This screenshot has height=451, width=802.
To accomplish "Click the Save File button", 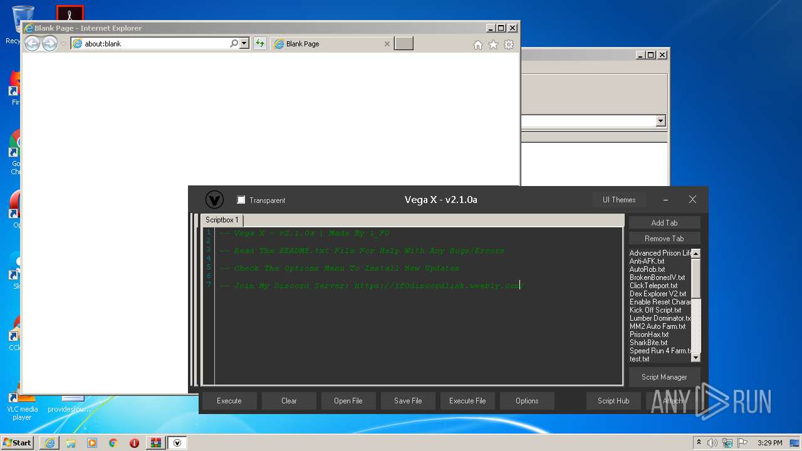I will tap(408, 401).
